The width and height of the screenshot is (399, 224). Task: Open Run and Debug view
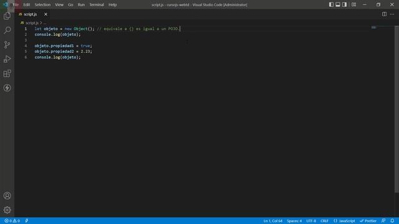pyautogui.click(x=7, y=59)
